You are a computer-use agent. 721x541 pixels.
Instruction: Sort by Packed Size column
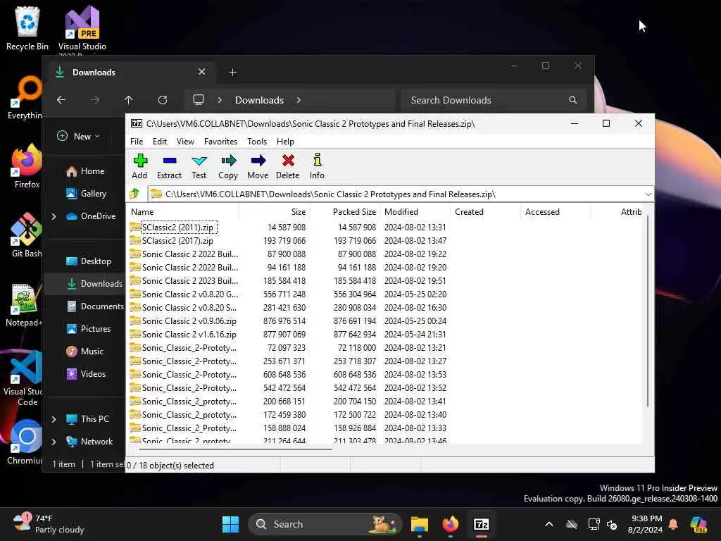(344, 212)
